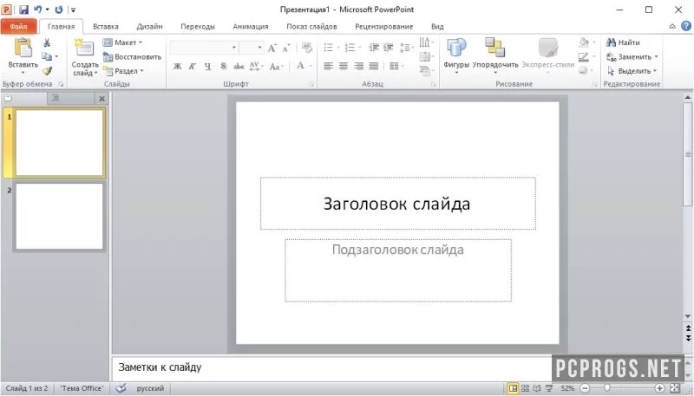Screen dimensions: 694x396
Task: Switch to the Дизайн tab
Action: [149, 27]
